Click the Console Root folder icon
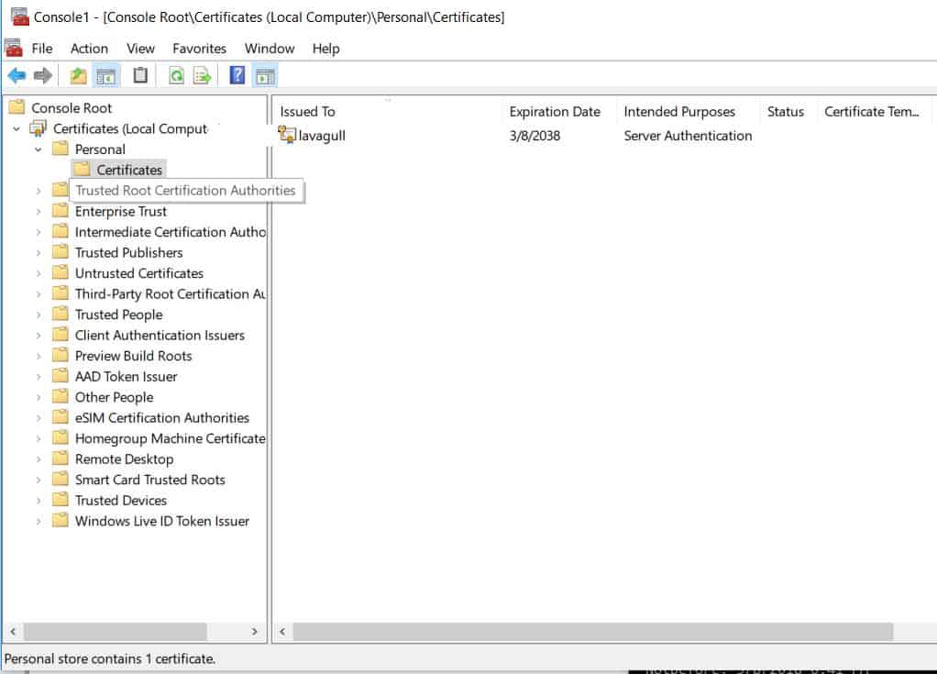Image resolution: width=937 pixels, height=674 pixels. (x=17, y=107)
